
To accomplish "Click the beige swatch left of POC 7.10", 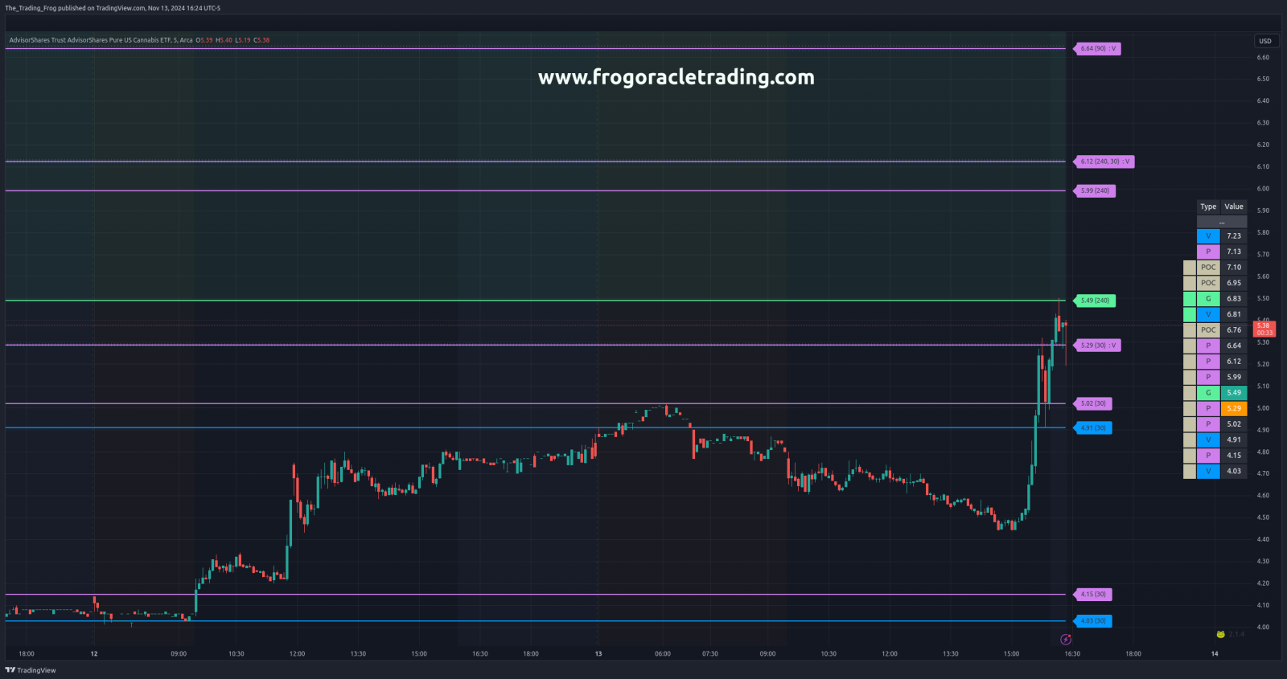I will 1190,268.
